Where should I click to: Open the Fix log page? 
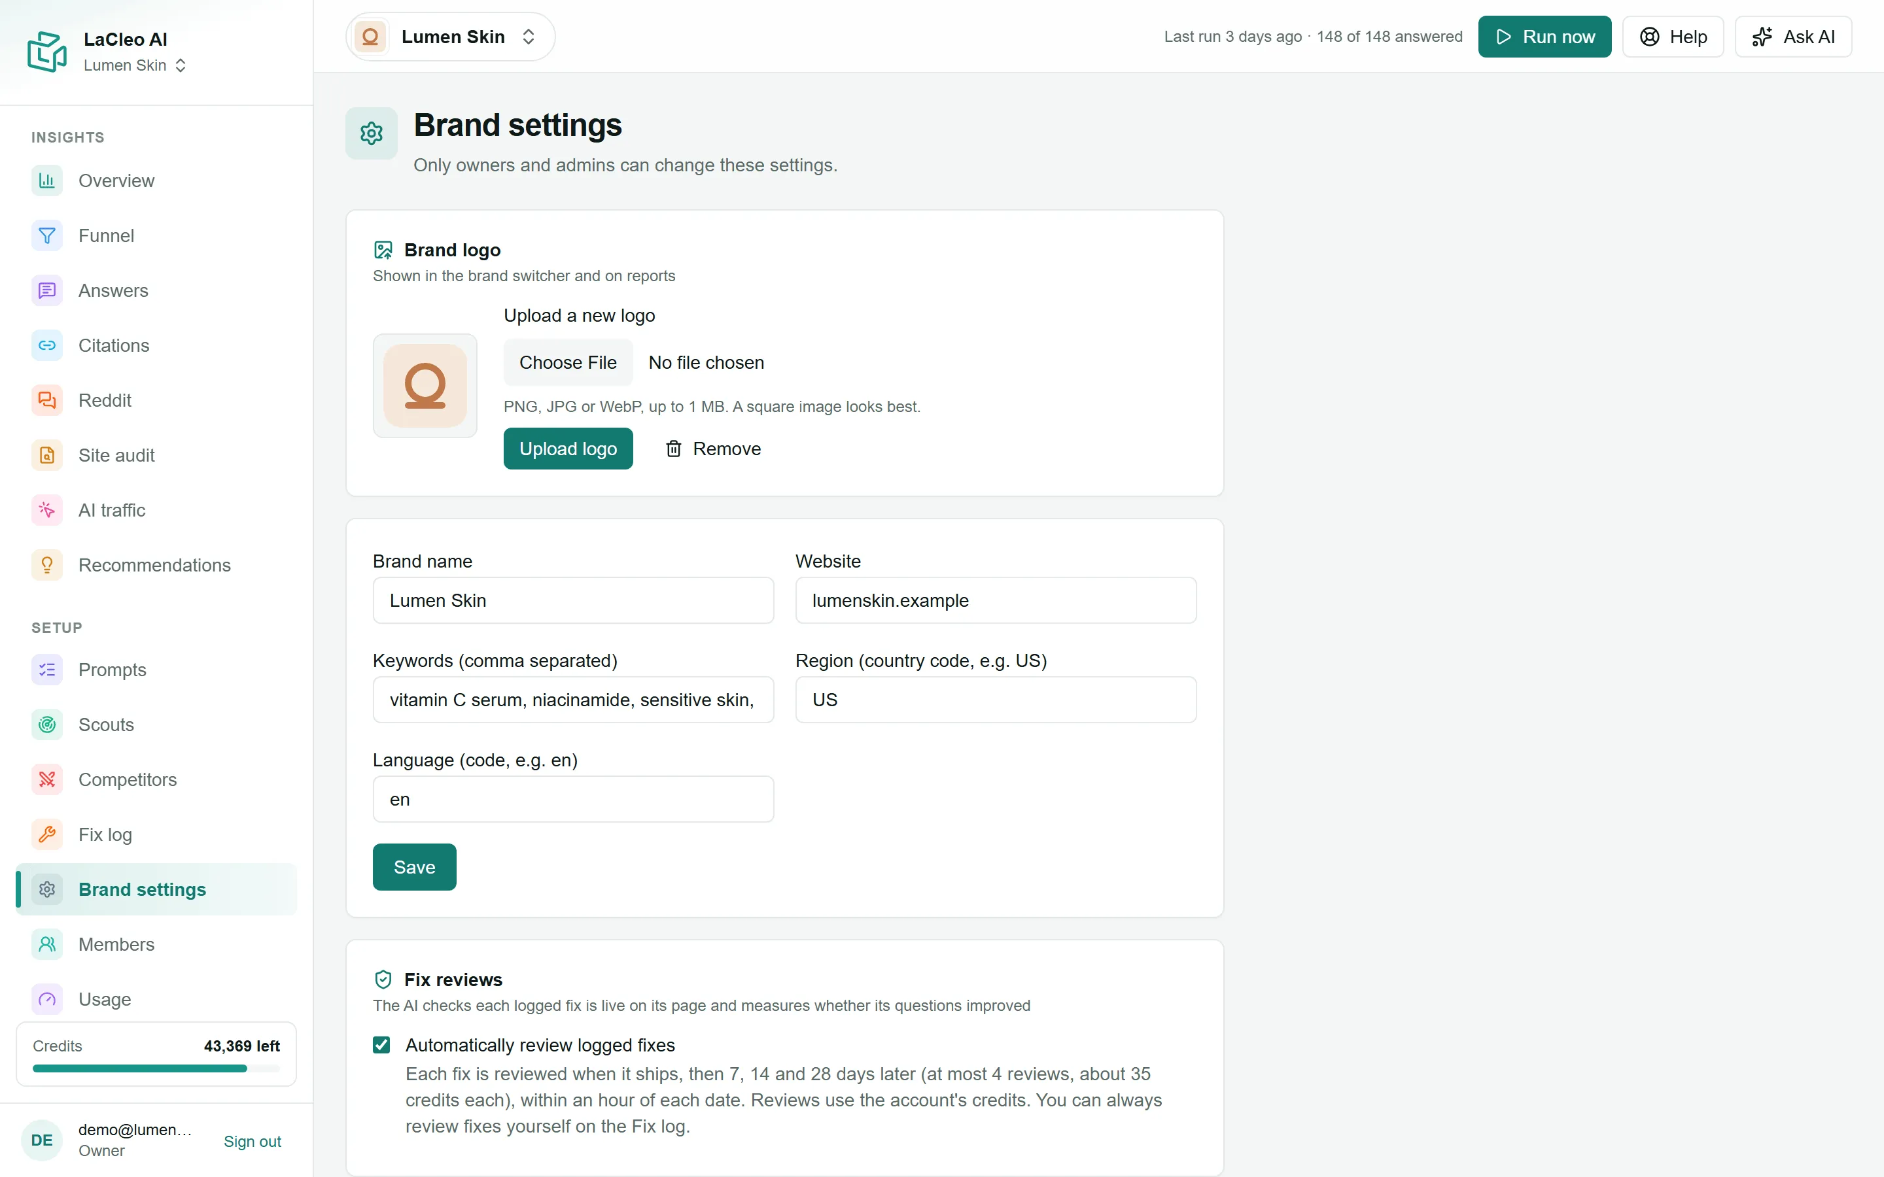(x=156, y=834)
